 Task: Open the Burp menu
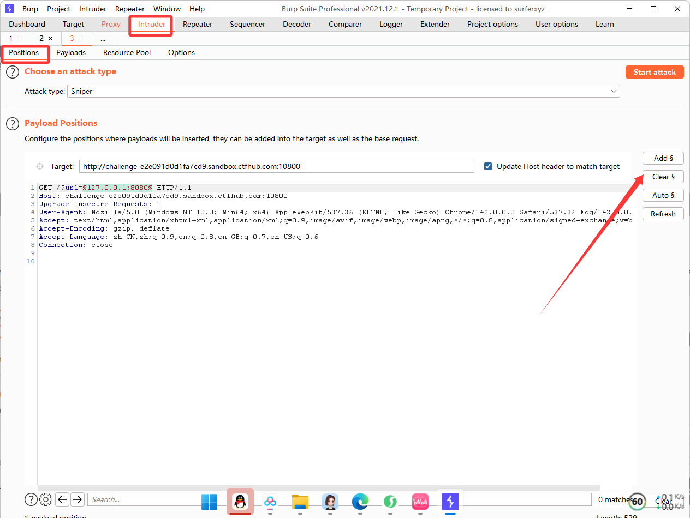30,9
